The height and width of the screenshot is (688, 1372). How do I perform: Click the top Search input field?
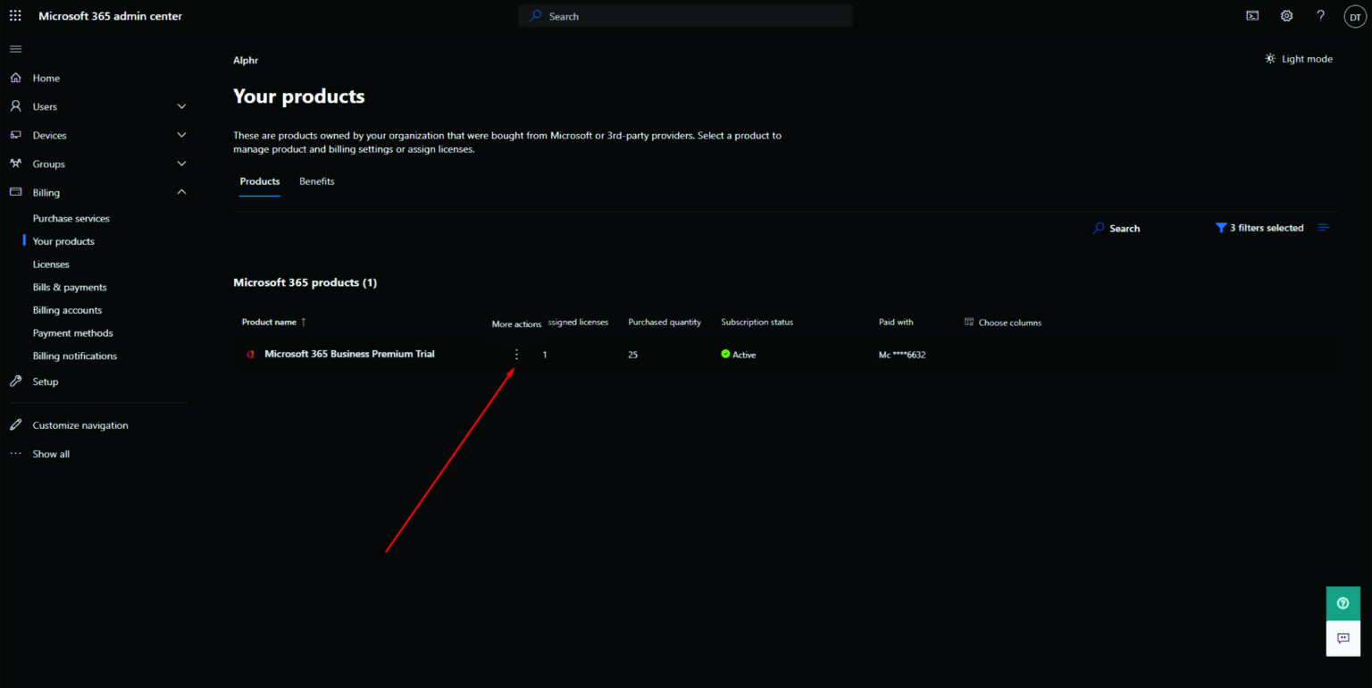[x=685, y=16]
